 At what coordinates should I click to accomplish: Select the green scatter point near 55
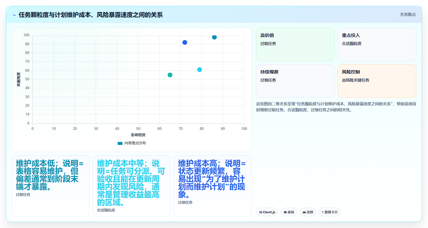pyautogui.click(x=170, y=75)
